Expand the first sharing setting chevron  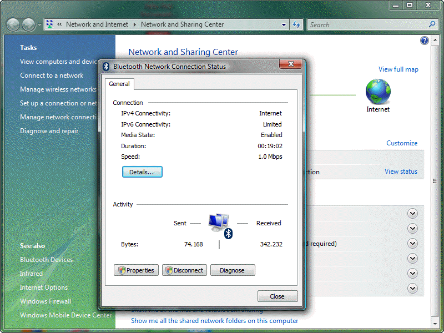click(x=412, y=214)
